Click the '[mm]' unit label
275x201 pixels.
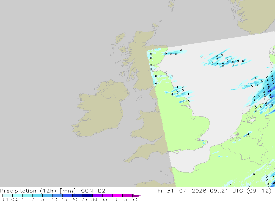(68, 191)
